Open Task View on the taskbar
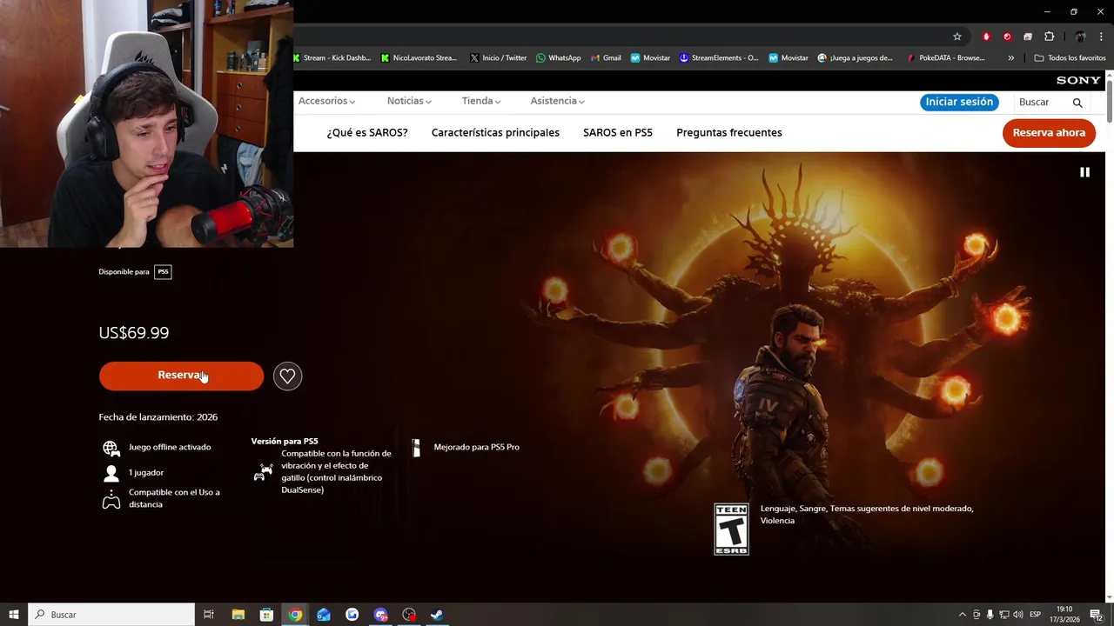 pos(209,615)
